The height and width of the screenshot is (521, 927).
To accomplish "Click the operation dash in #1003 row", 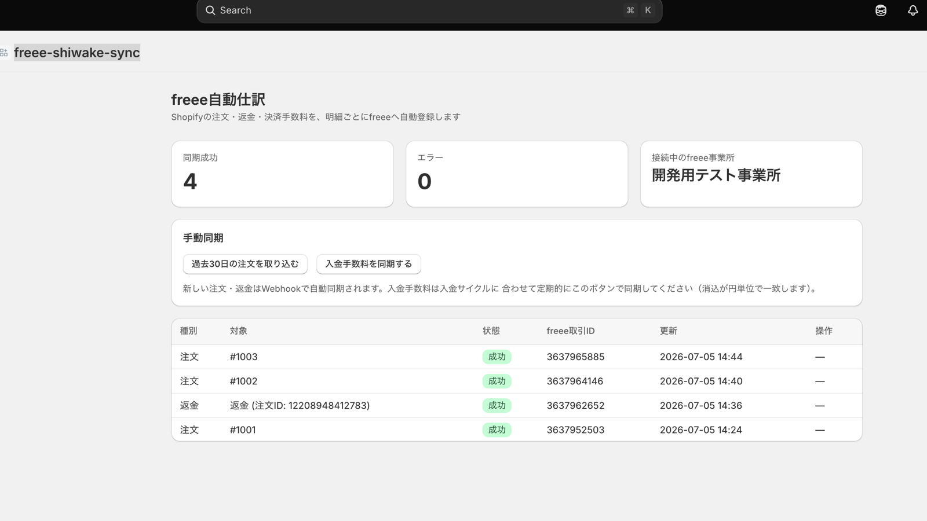I will pos(820,357).
